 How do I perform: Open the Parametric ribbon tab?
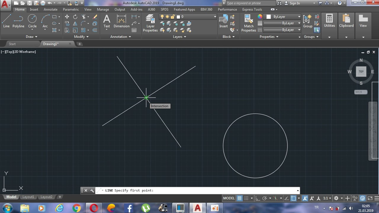[71, 9]
